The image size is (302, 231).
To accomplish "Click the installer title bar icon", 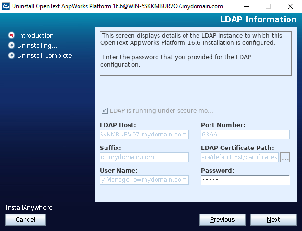I will coord(6,6).
